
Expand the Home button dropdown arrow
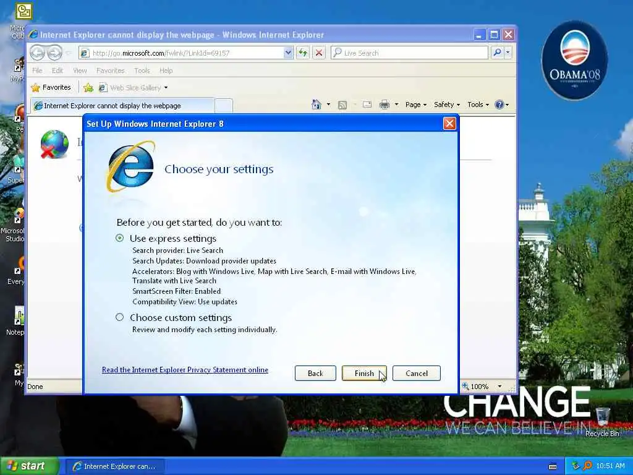click(x=328, y=105)
